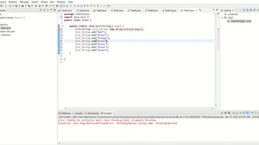Image resolution: width=259 pixels, height=145 pixels.
Task: Toggle Pin Console
Action: click(252, 113)
